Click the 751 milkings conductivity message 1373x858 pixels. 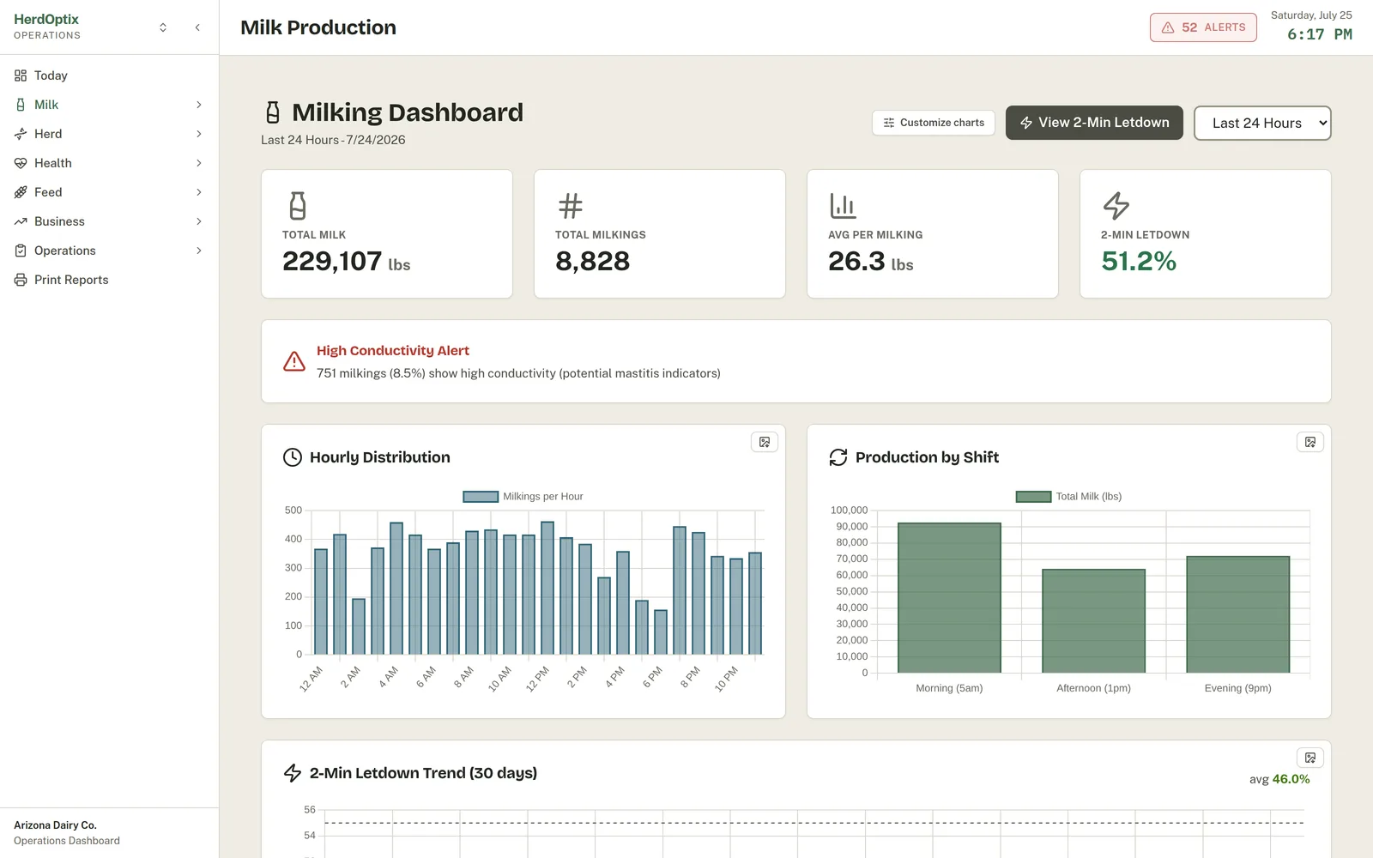tap(518, 373)
